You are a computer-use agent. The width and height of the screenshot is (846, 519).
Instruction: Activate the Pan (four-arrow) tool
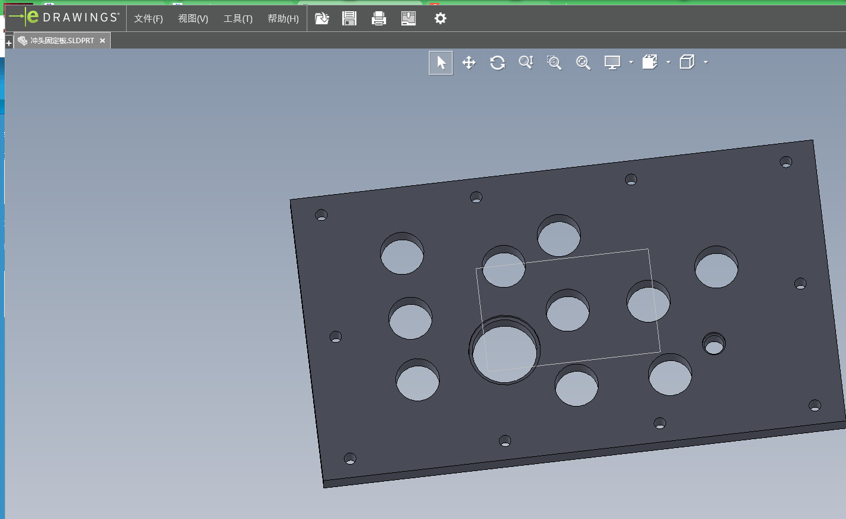pyautogui.click(x=469, y=63)
